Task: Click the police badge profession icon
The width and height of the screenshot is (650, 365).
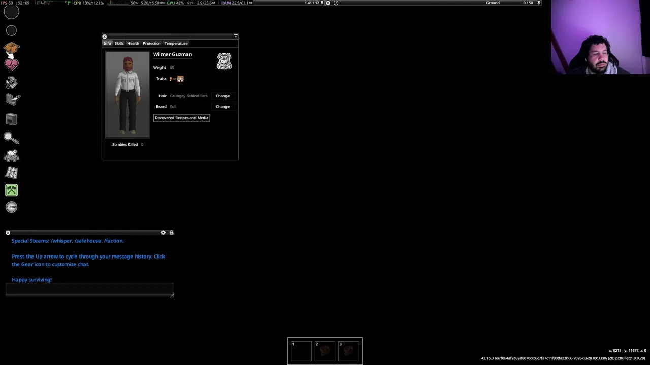Action: (x=224, y=61)
